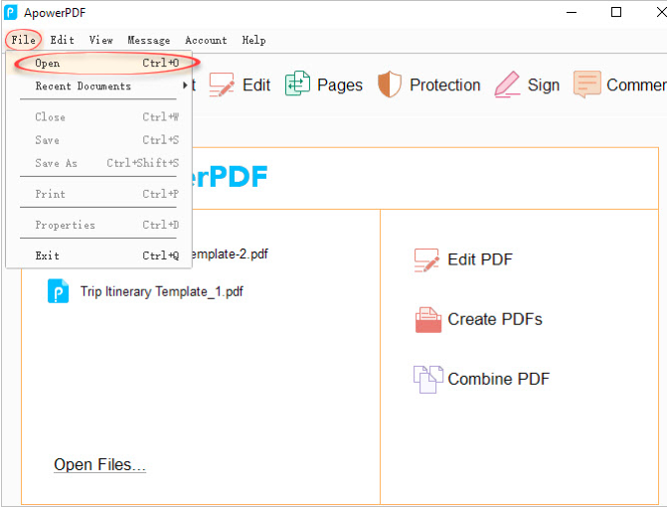667x507 pixels.
Task: Open the View menu
Action: [100, 40]
